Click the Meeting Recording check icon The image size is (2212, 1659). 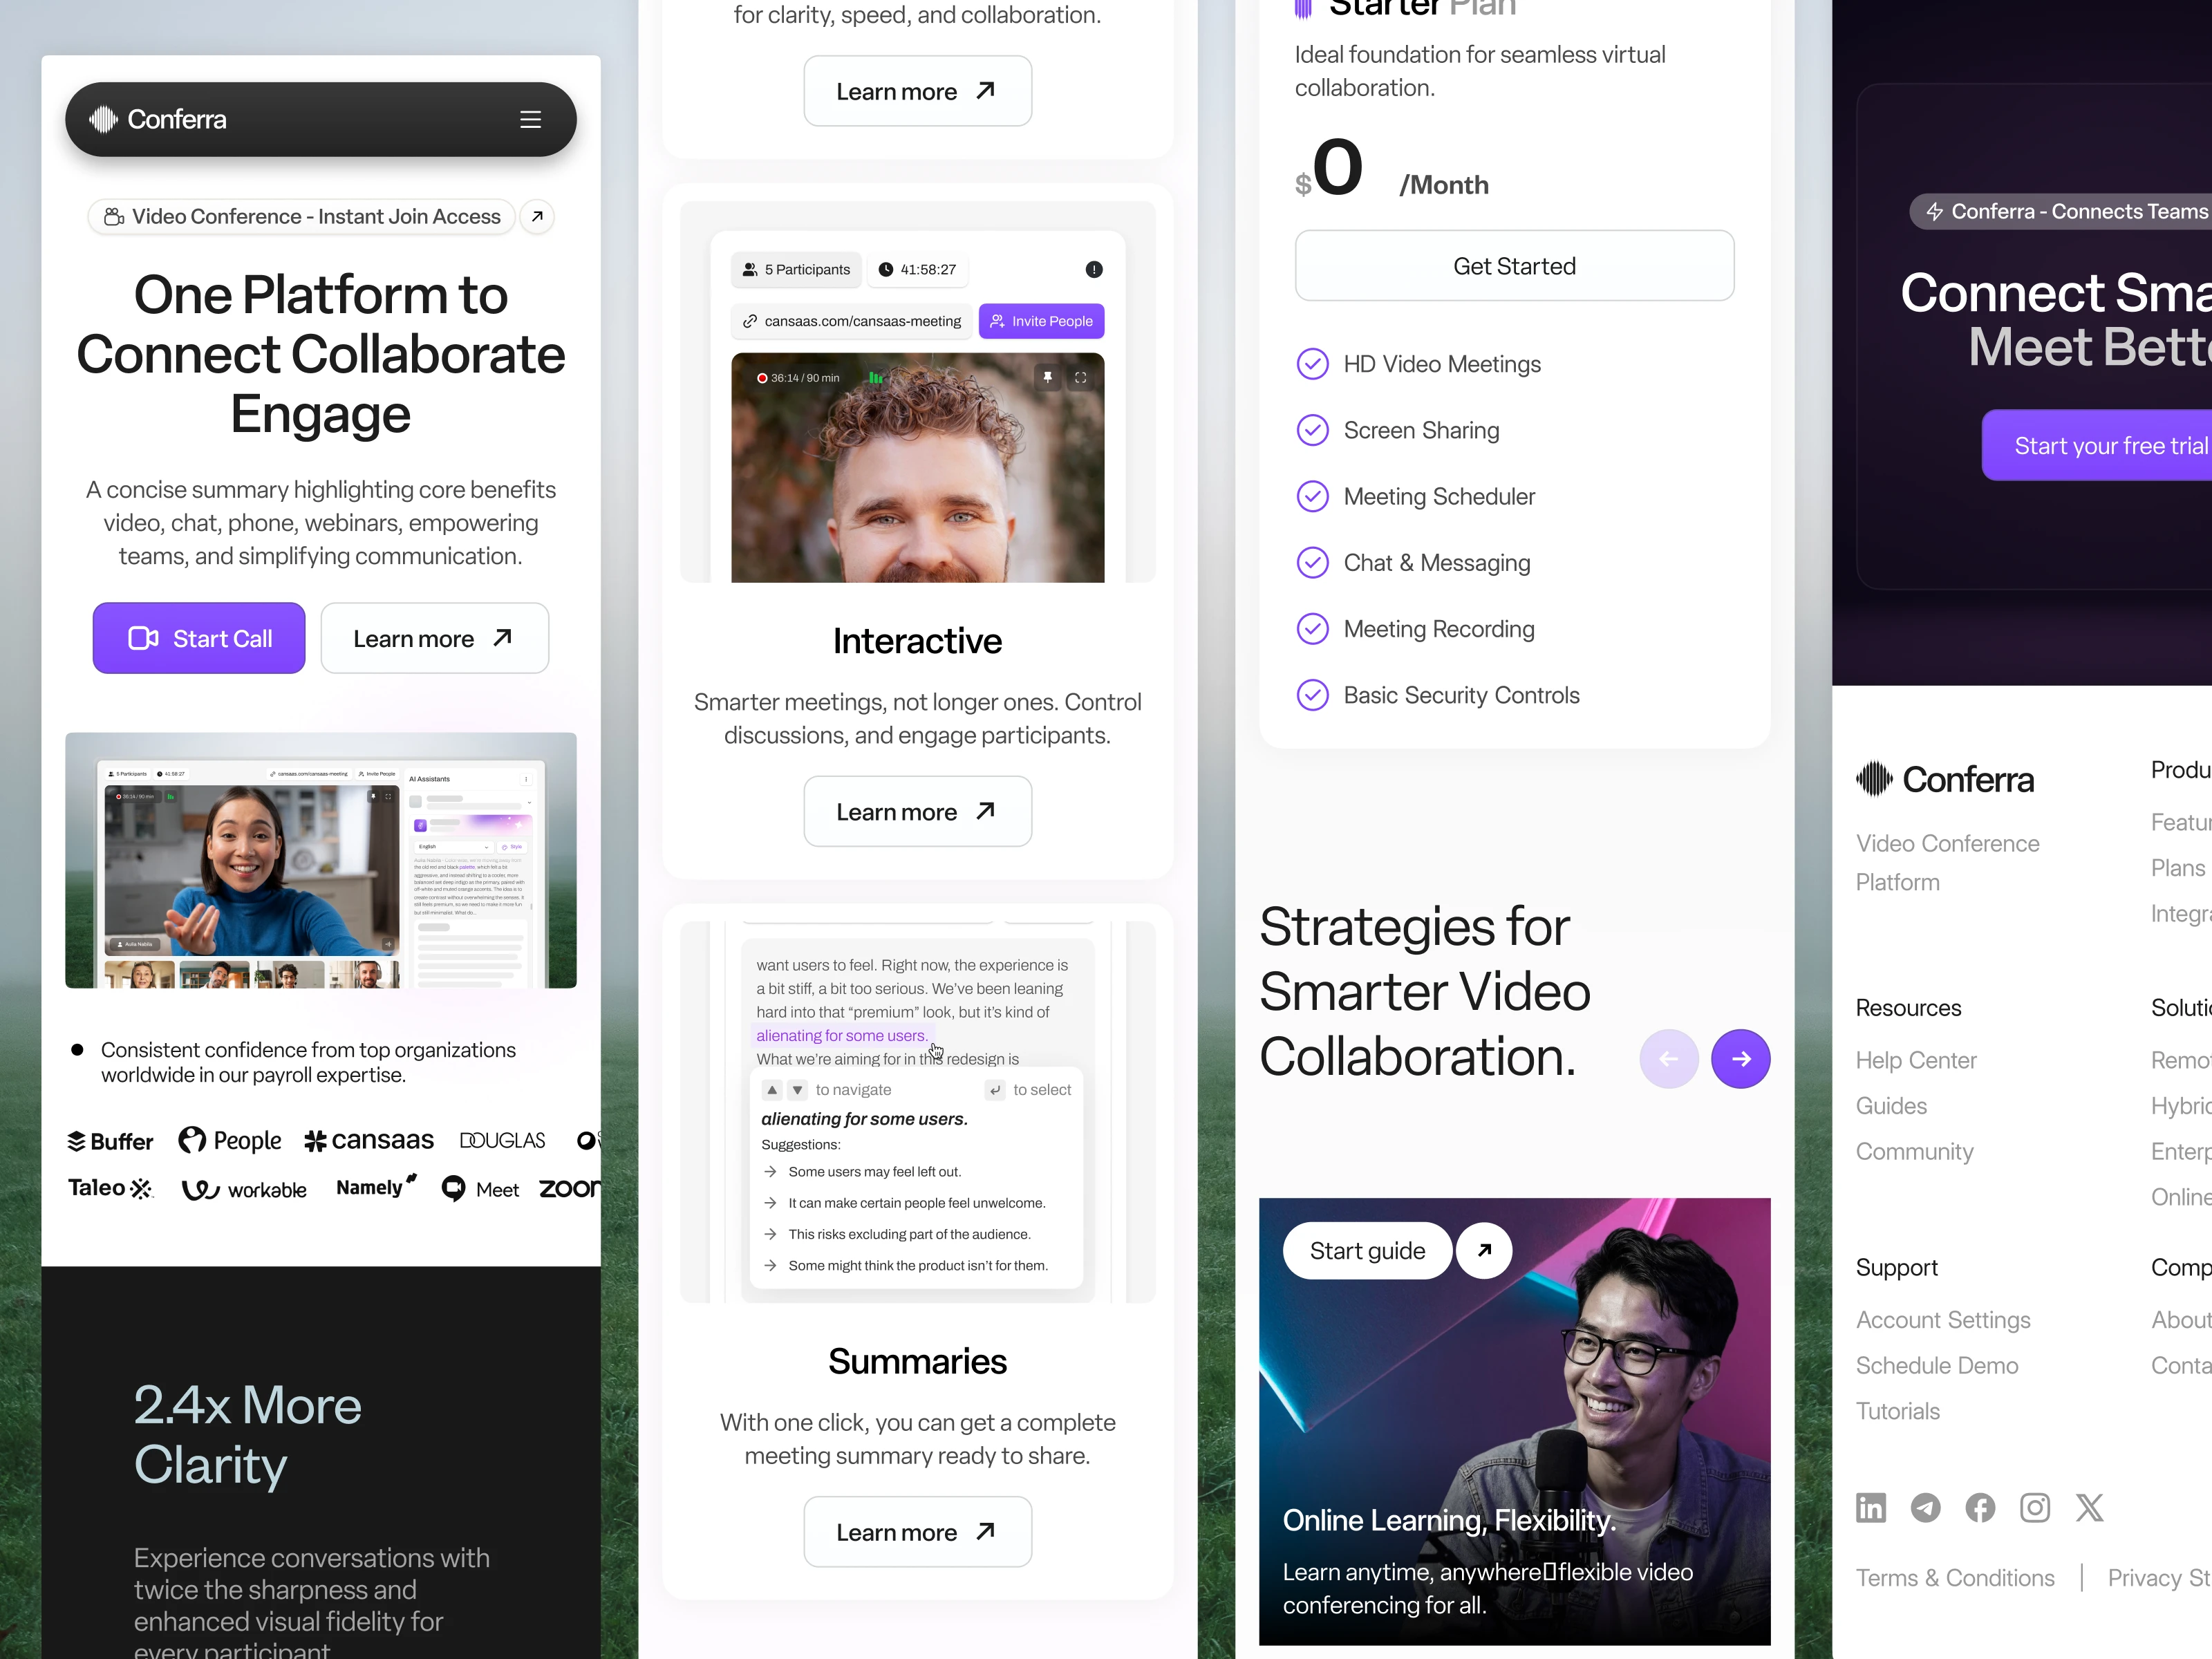(1312, 629)
